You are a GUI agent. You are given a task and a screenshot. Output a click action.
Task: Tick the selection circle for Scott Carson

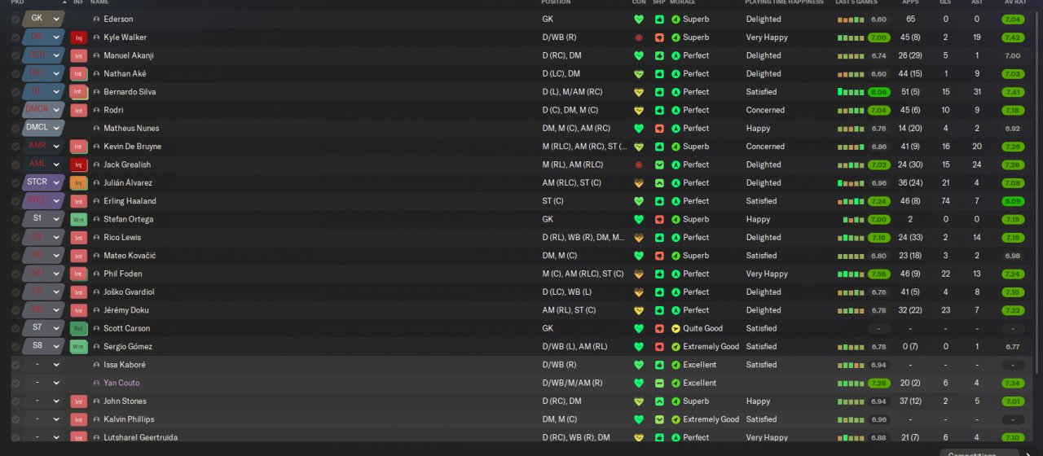click(x=15, y=328)
